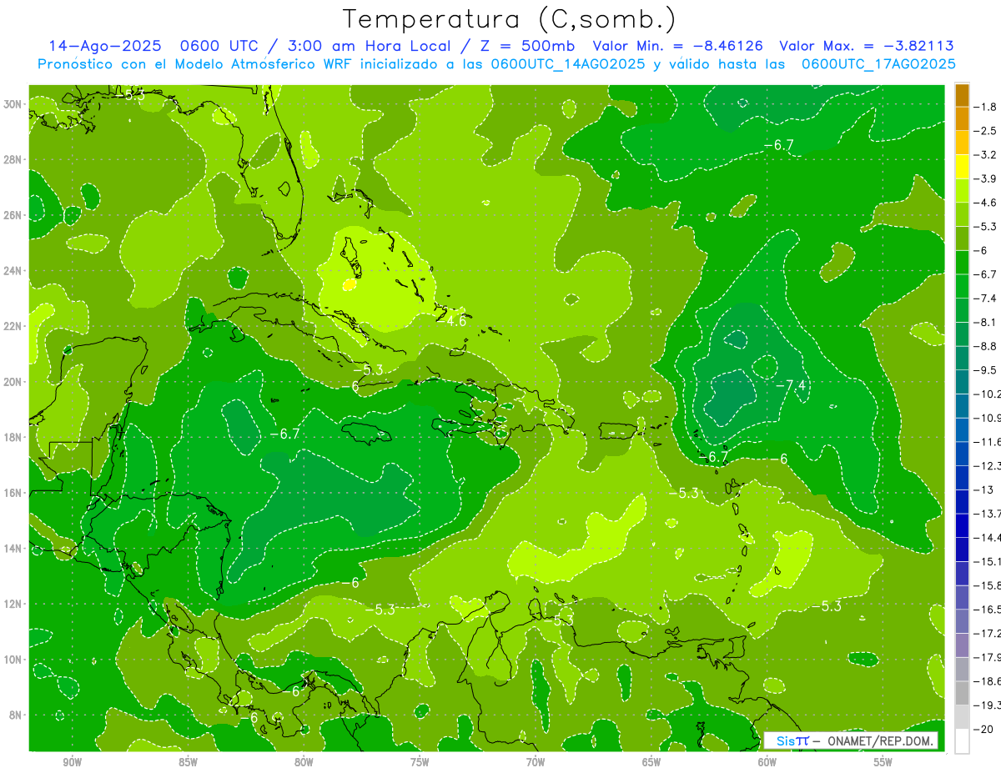Click the '24N' latitude axis label
Viewport: 1001px width, 773px height.
click(14, 271)
